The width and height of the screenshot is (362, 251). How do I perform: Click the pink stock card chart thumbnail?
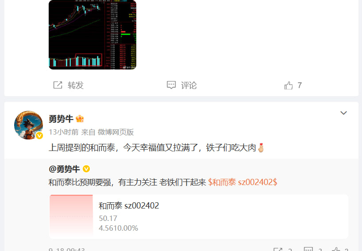71,216
